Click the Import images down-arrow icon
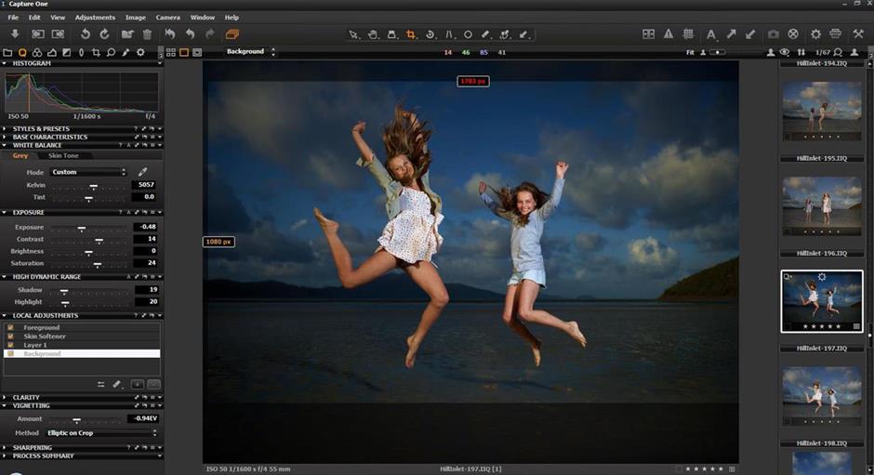874x475 pixels. [15, 34]
